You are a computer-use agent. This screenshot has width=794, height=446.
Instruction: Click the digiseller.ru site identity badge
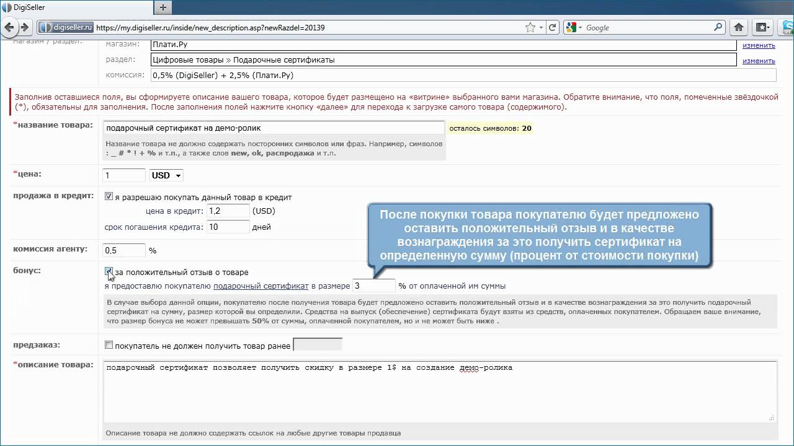click(x=66, y=27)
